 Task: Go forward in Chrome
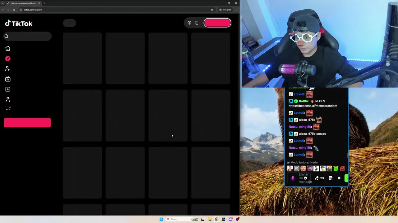pos(8,10)
